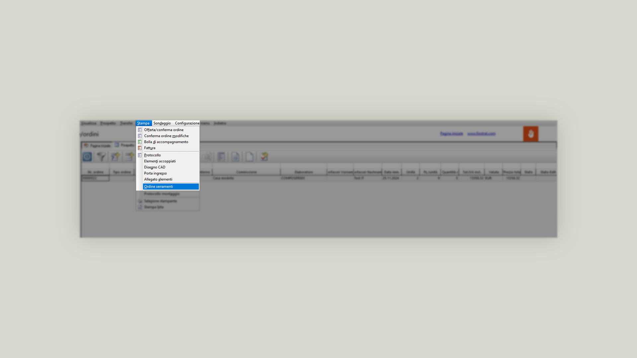This screenshot has height=358, width=637.
Task: Choose Conferma ordine modifiche menu entry
Action: pyautogui.click(x=166, y=136)
